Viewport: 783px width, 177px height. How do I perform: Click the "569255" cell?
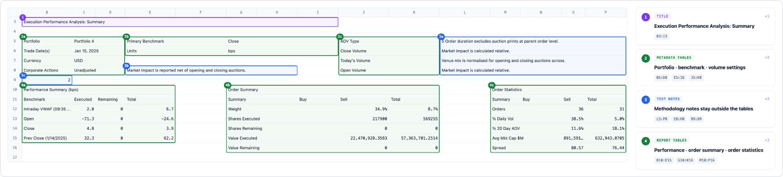(414, 119)
